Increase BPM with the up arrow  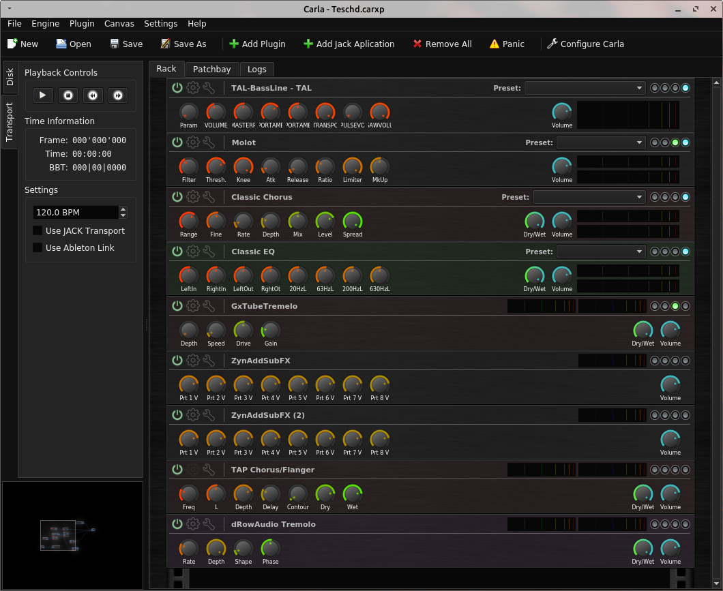123,209
